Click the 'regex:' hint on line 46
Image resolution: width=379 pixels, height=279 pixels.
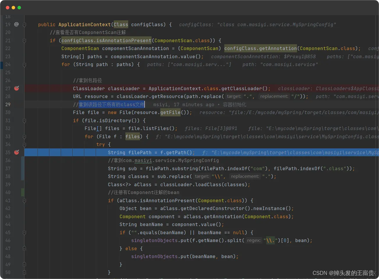[x=254, y=240]
